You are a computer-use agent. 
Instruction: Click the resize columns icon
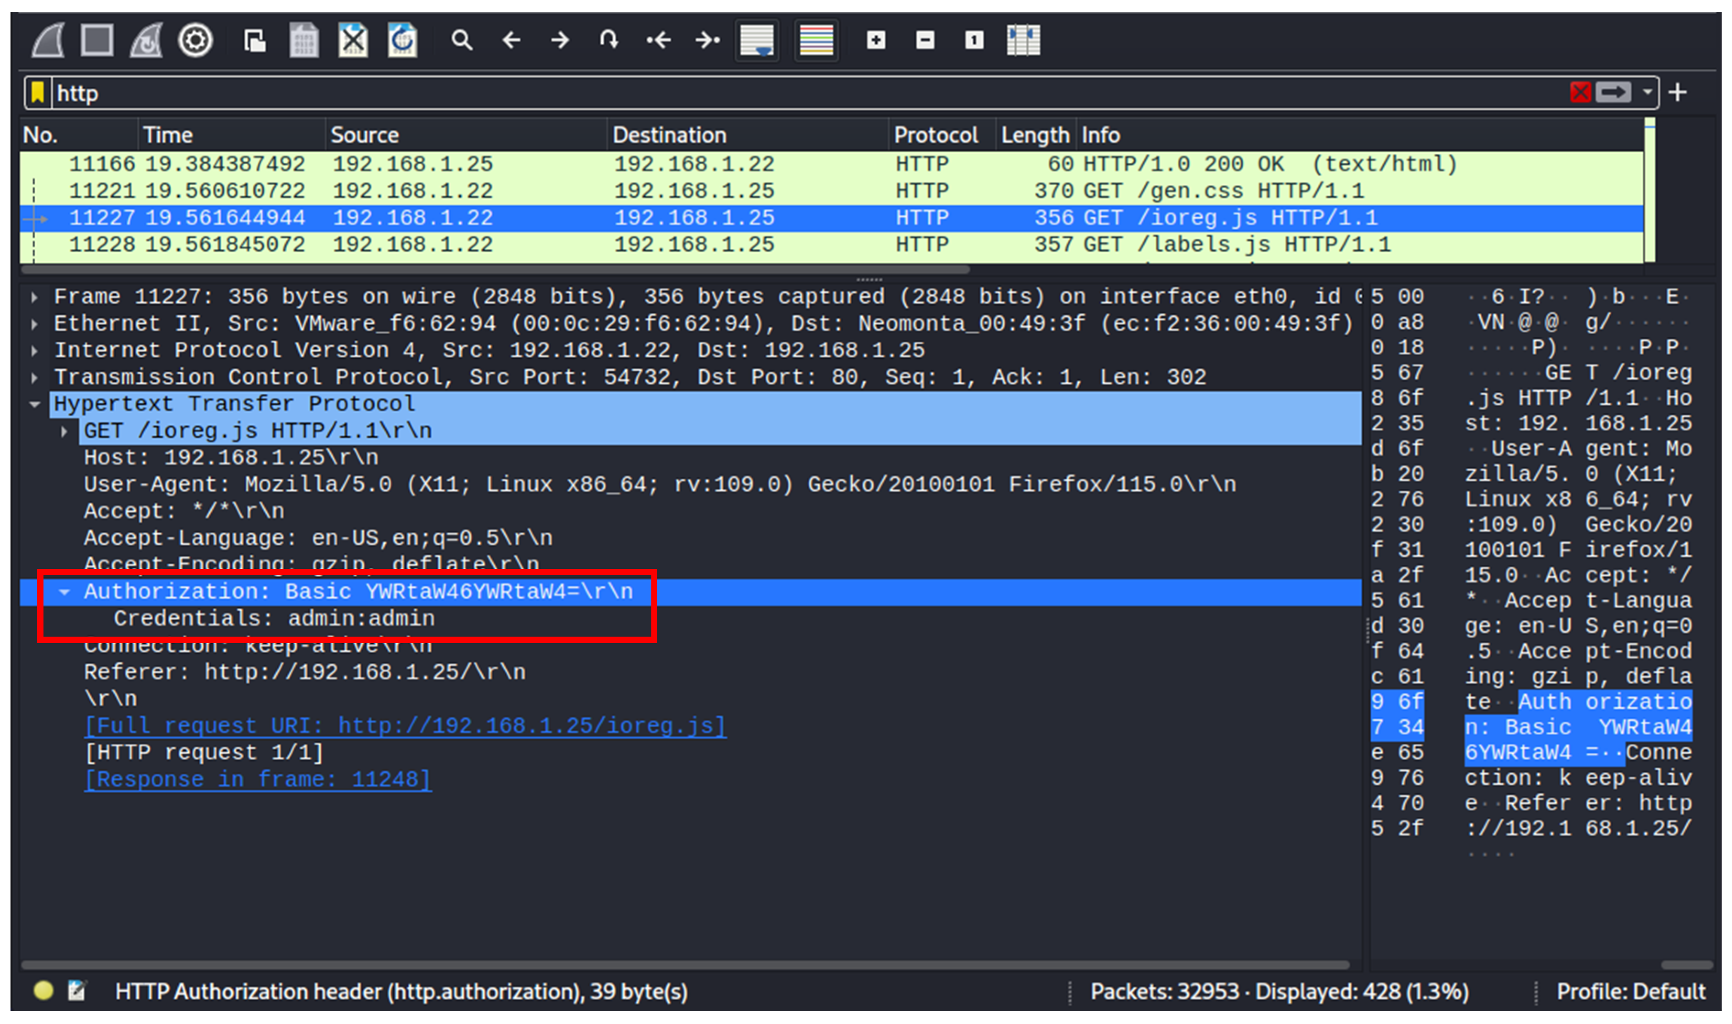1023,40
